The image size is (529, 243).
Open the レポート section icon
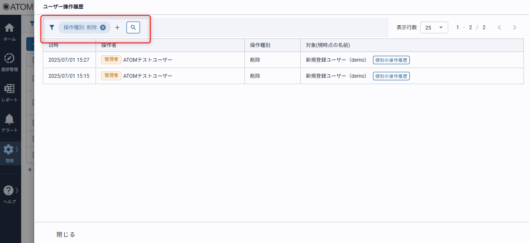(x=9, y=89)
